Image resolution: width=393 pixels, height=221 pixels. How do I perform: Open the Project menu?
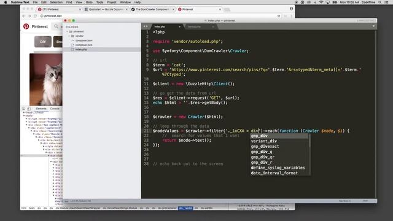112,2
